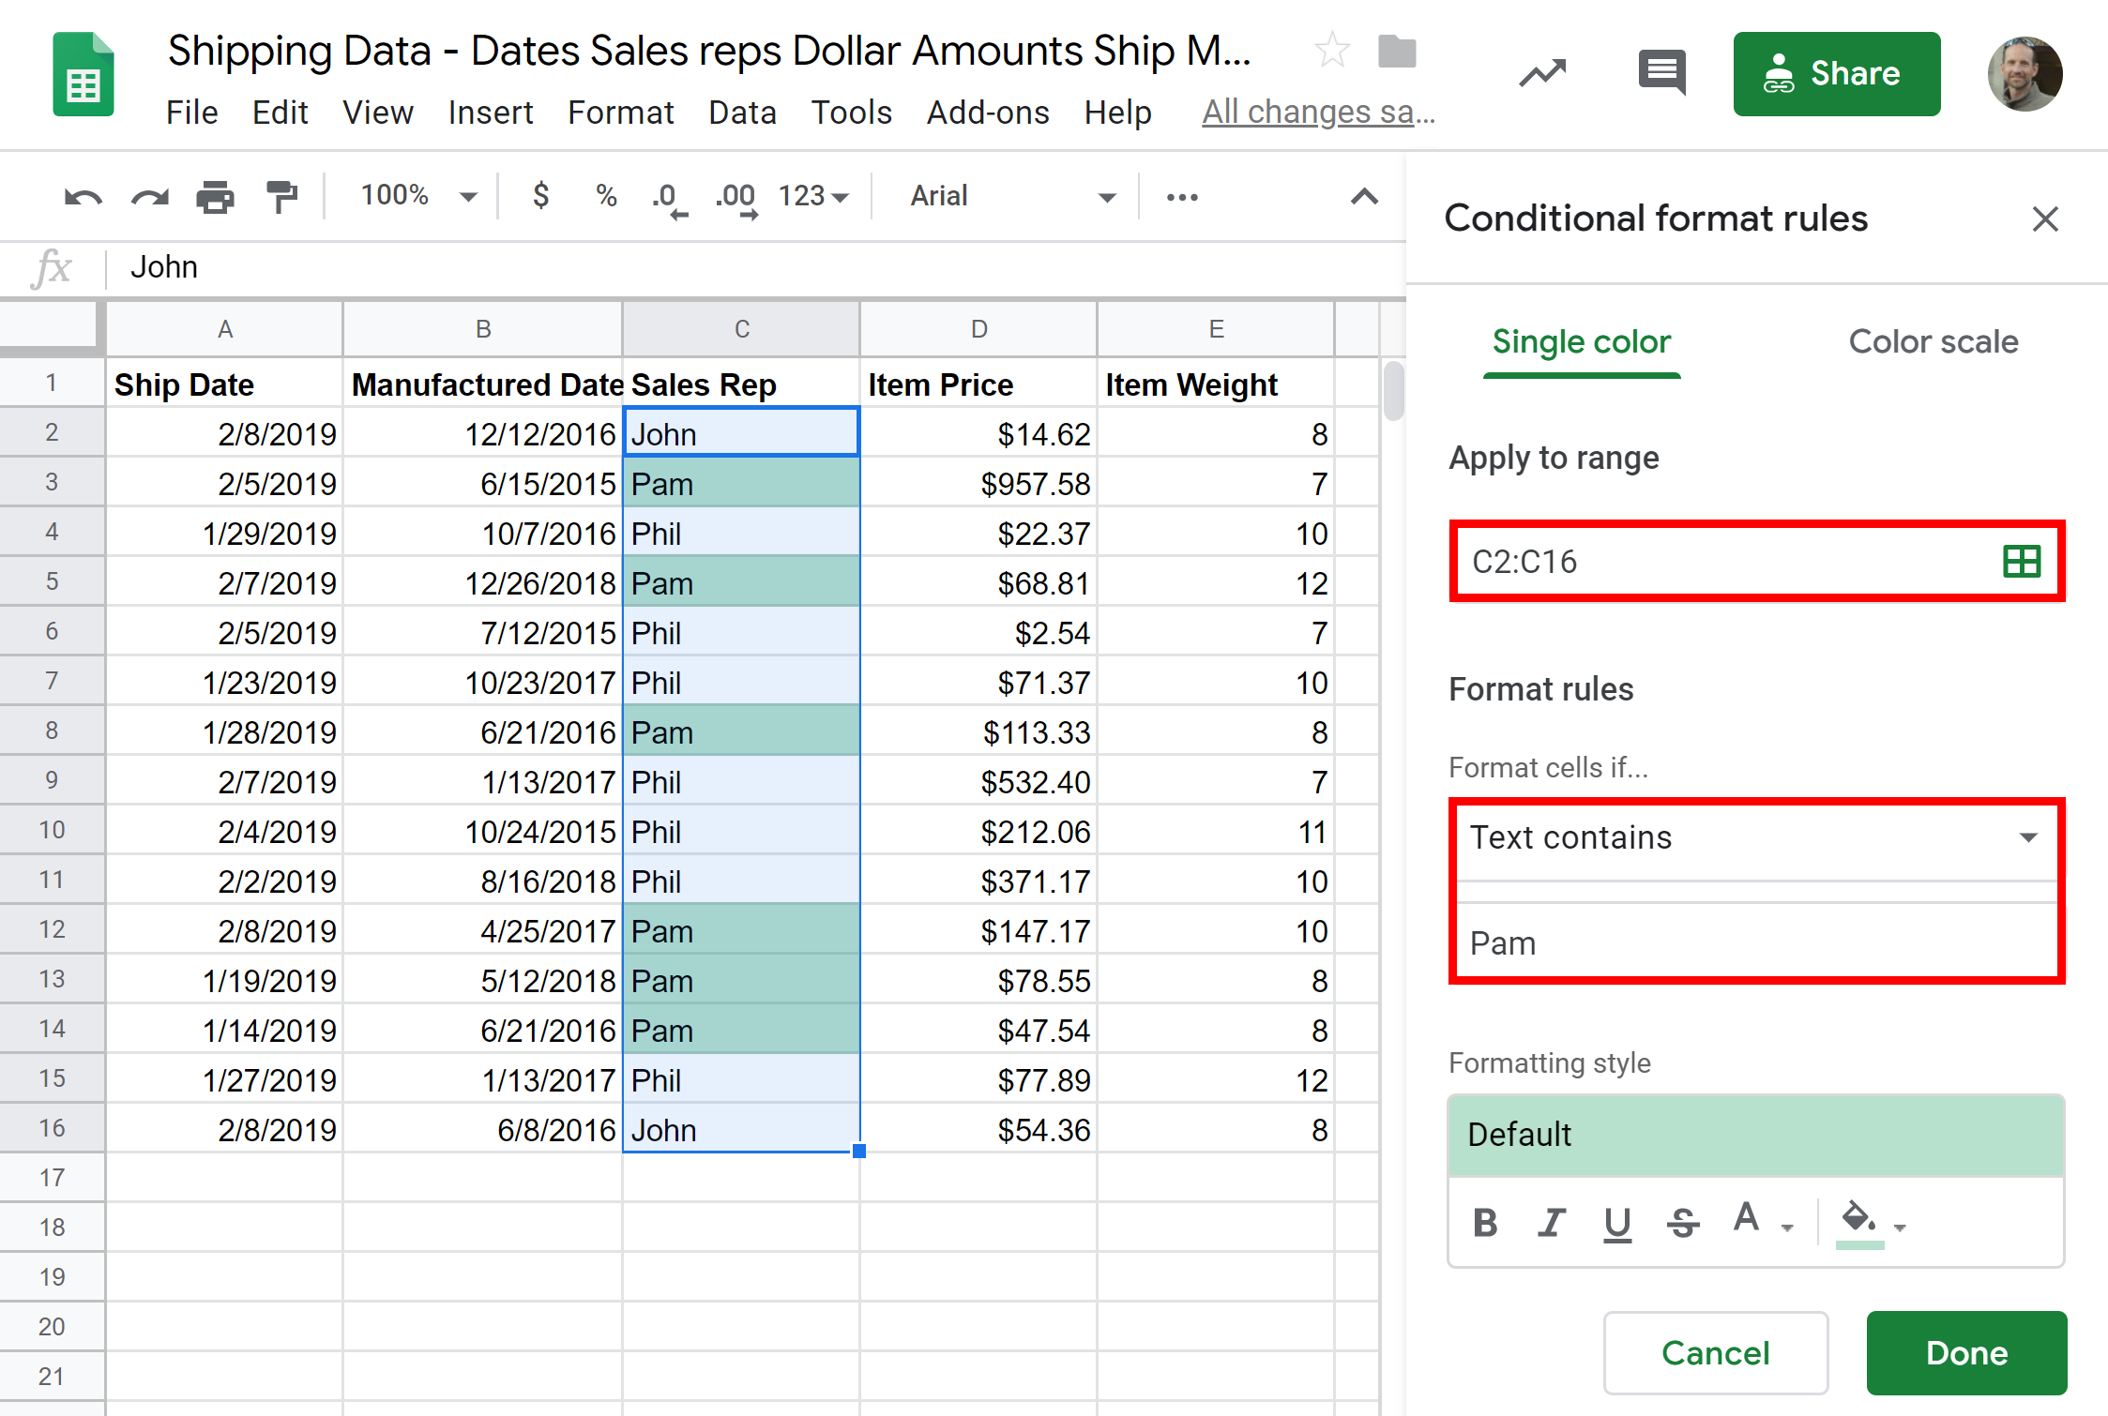Click Done to save the rule
This screenshot has height=1416, width=2108.
pos(1966,1353)
